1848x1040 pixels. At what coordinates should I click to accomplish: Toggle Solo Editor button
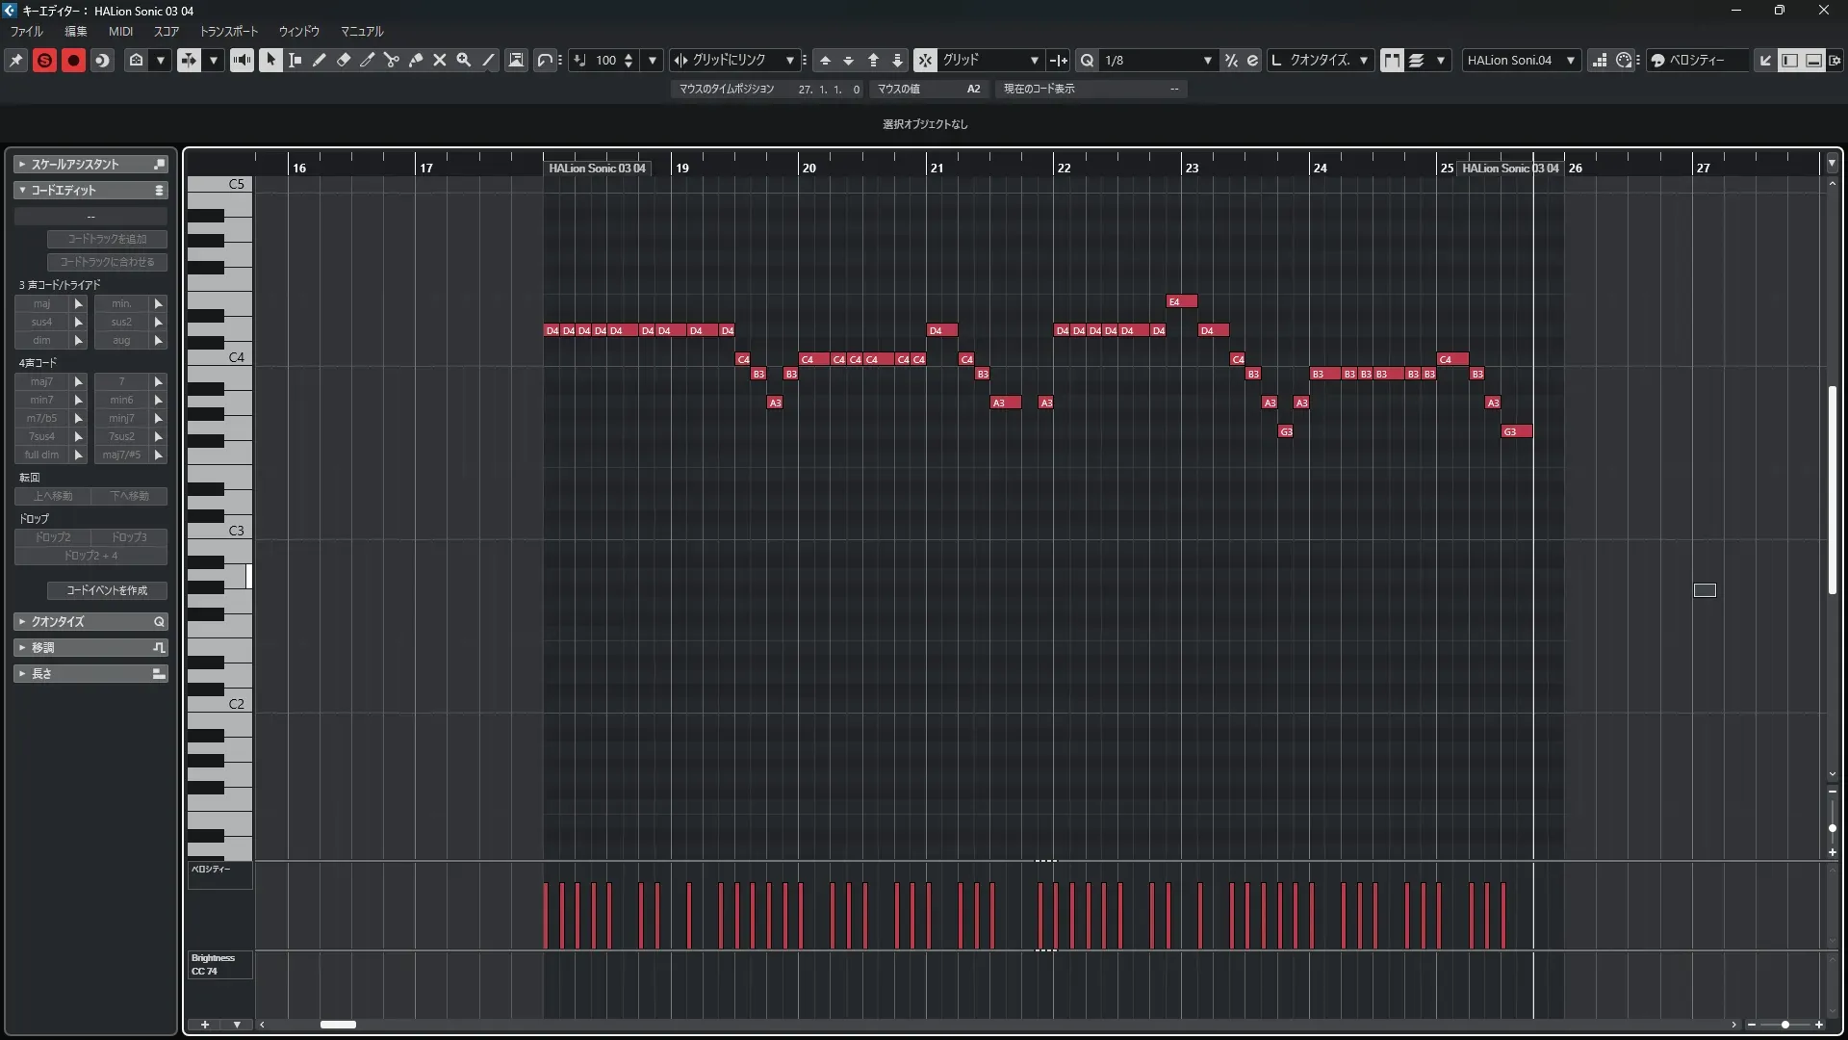pos(44,60)
